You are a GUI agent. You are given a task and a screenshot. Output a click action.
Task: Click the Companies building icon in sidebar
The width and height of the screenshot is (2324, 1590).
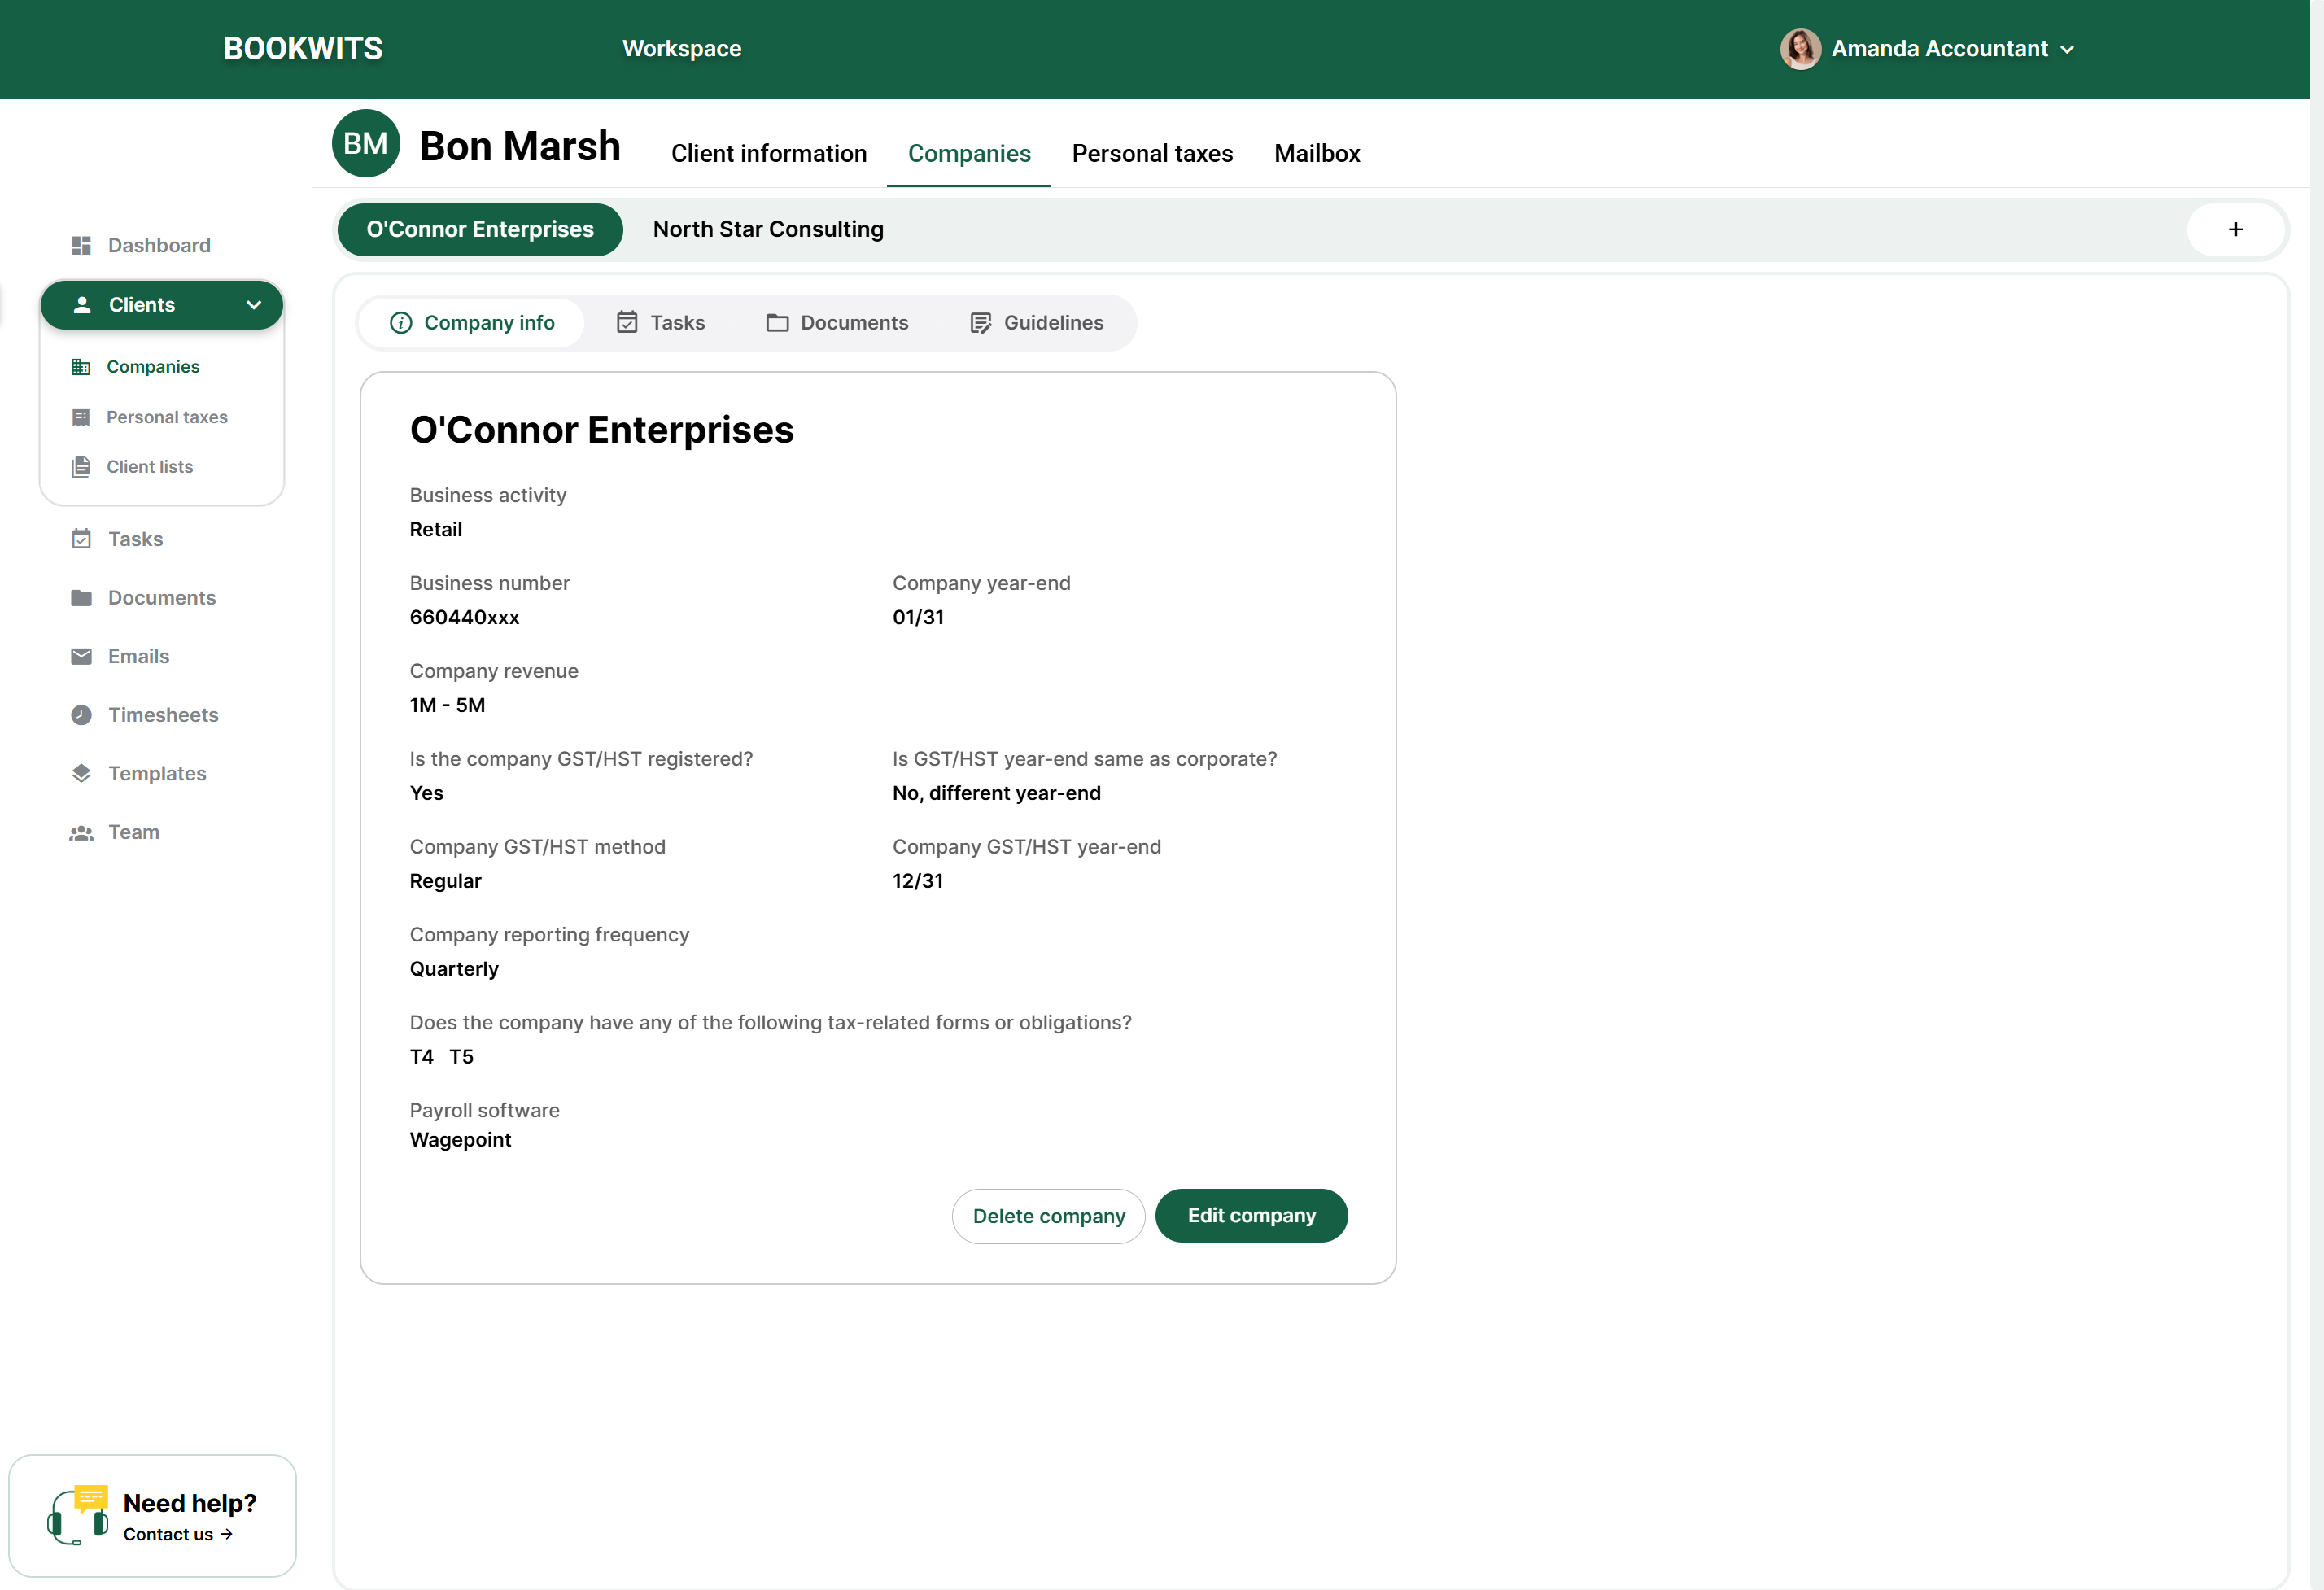[x=81, y=367]
